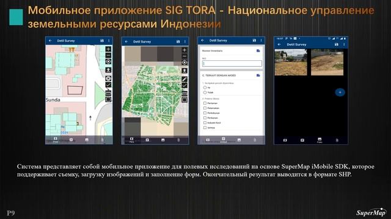
Task: Open overflow menu in street map phone
Action: tap(109, 41)
